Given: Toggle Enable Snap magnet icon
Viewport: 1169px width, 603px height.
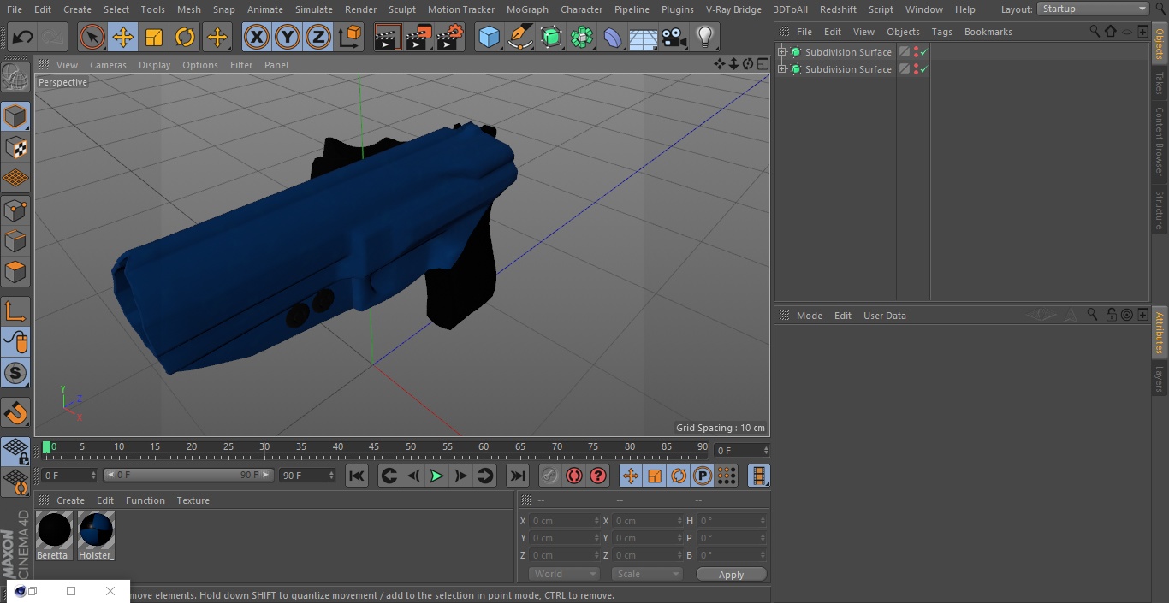Looking at the screenshot, I should 15,412.
